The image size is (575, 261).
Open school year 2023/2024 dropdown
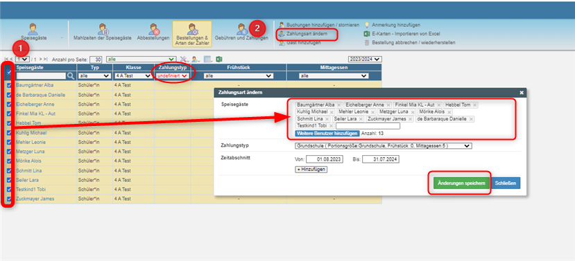click(x=365, y=59)
